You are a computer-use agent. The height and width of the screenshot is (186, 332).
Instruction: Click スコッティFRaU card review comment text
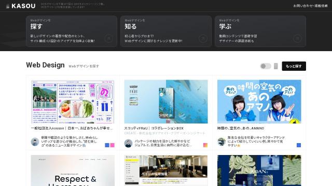tap(163, 143)
